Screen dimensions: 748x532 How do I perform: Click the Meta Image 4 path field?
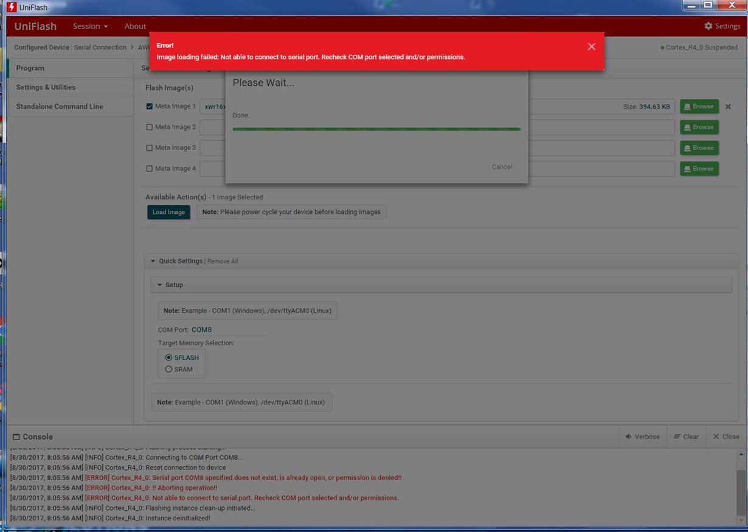click(x=437, y=168)
